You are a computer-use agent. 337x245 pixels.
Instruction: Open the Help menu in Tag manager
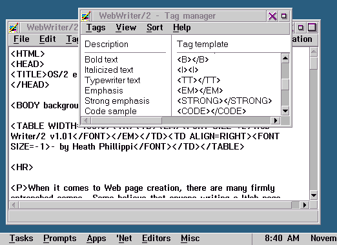click(182, 28)
